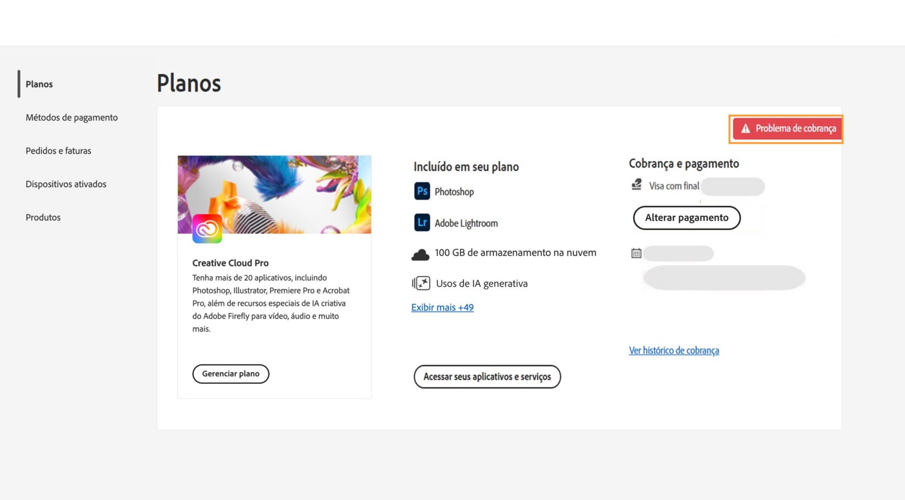905x500 pixels.
Task: Click Acessar seus aplicativos e serviços
Action: (487, 377)
